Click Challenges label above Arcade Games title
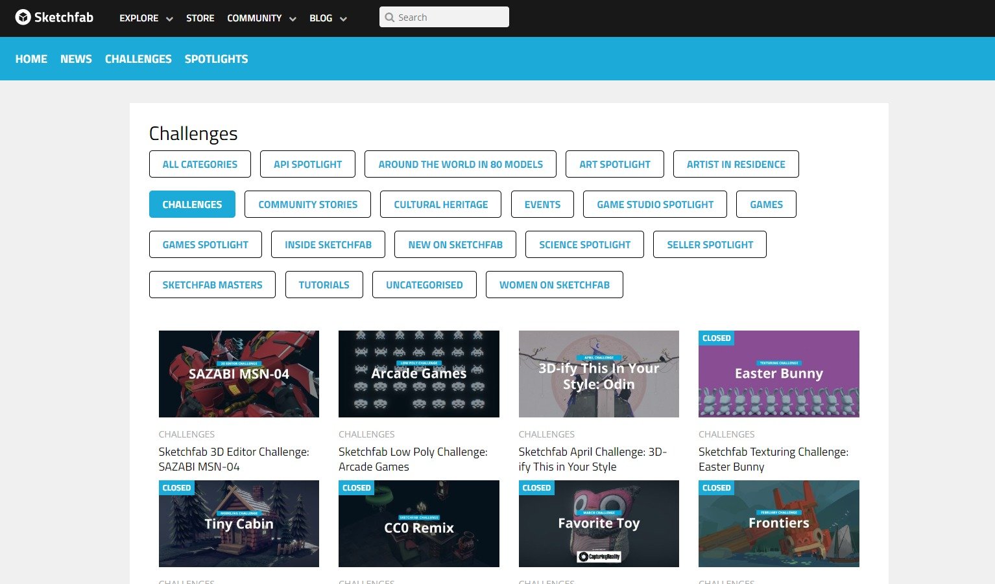Viewport: 995px width, 584px height. click(366, 434)
